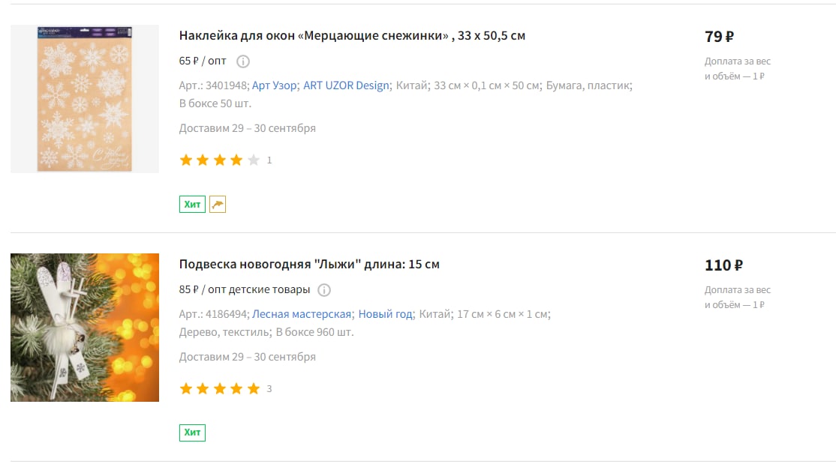Follow the Лесная мастерская brand link
The height and width of the screenshot is (467, 836).
[301, 314]
